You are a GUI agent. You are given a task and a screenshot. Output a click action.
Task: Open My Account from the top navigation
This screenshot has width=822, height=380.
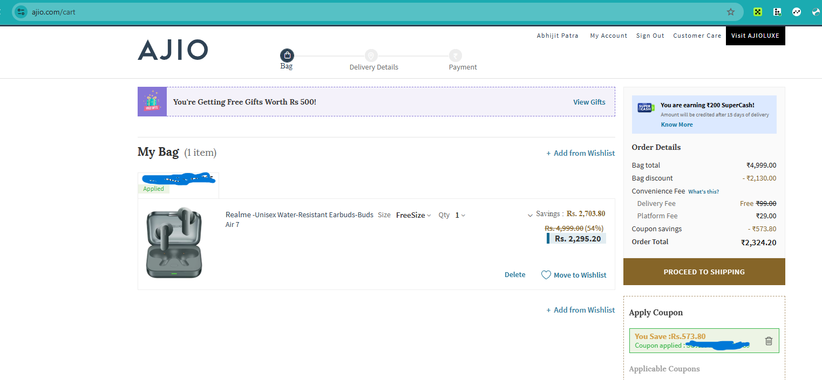coord(608,36)
